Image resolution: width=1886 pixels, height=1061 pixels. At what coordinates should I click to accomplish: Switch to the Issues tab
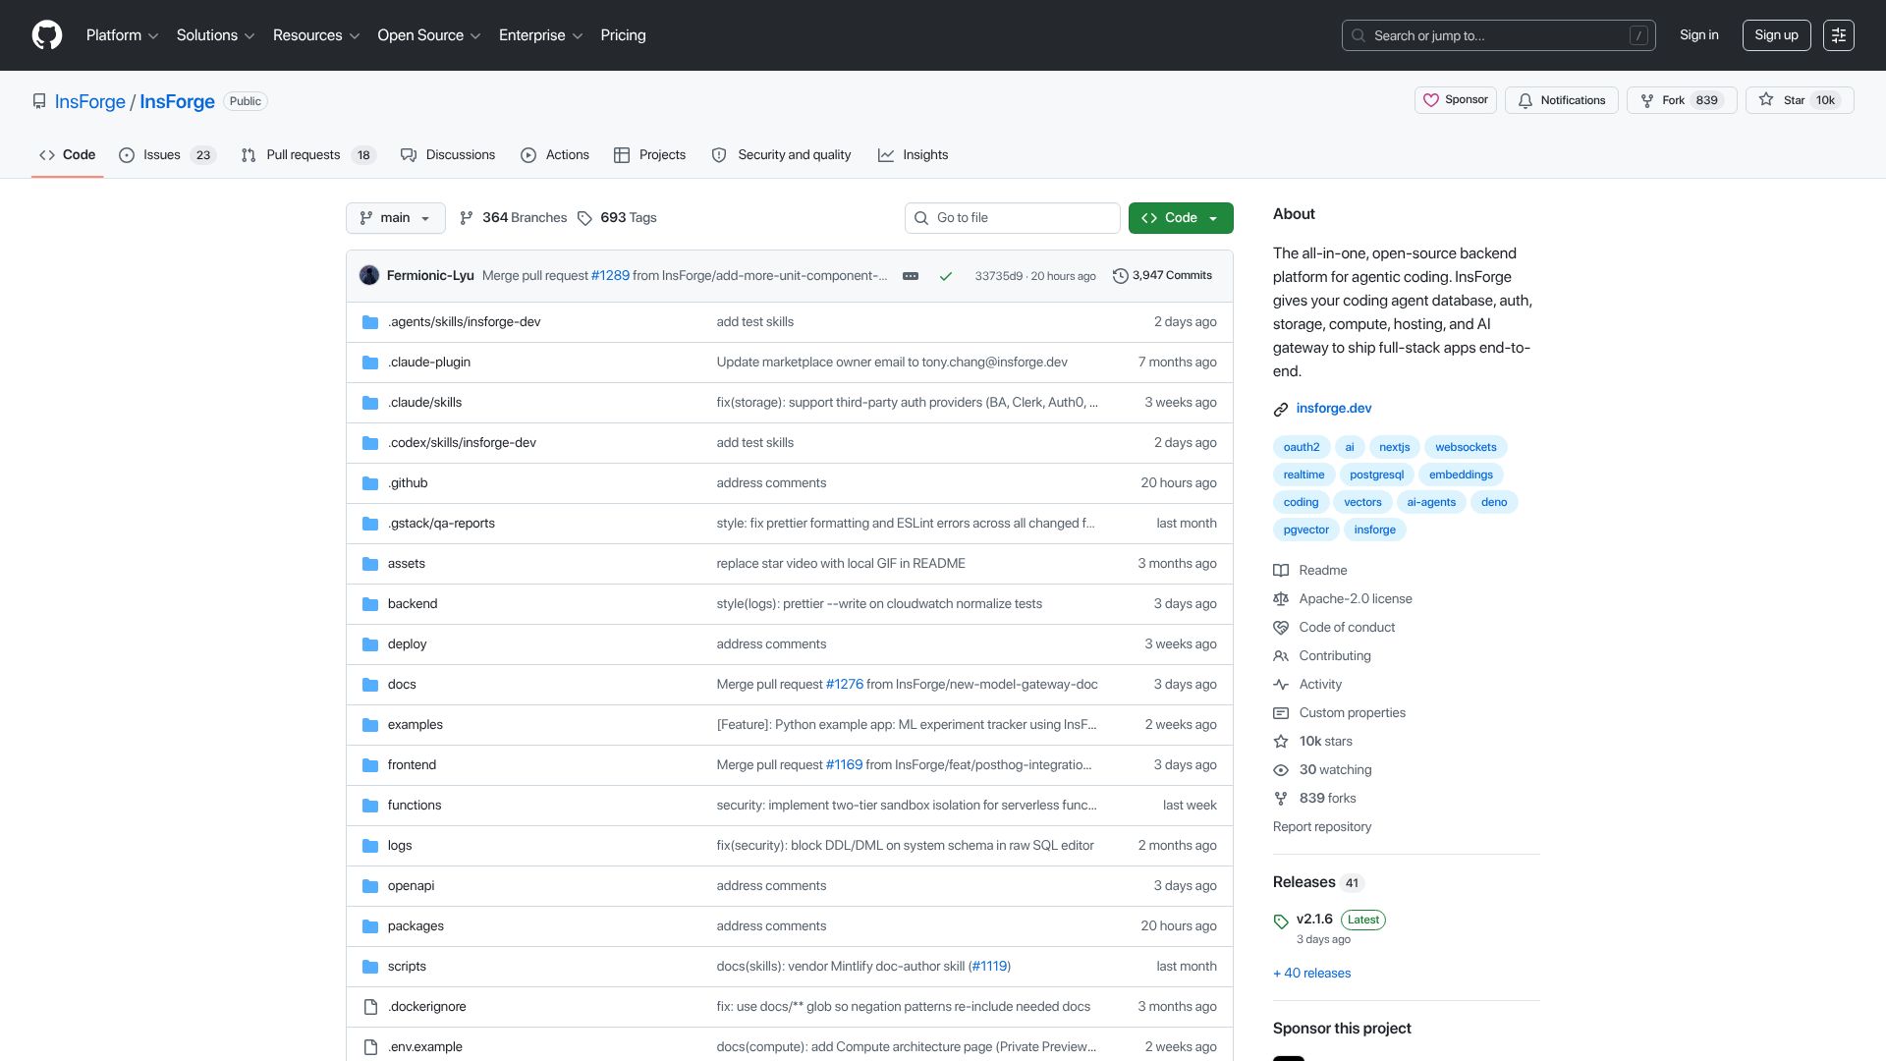point(166,155)
